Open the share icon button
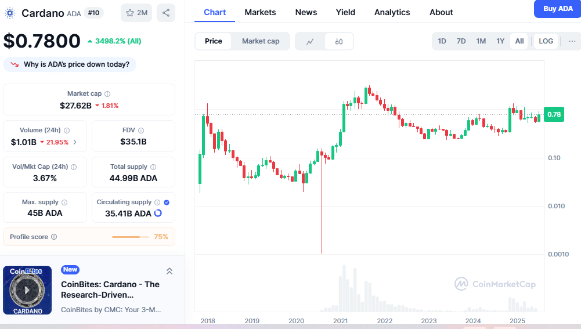The height and width of the screenshot is (329, 581). (166, 13)
